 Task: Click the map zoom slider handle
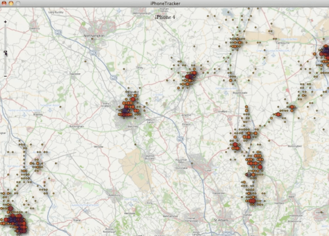(x=5, y=52)
